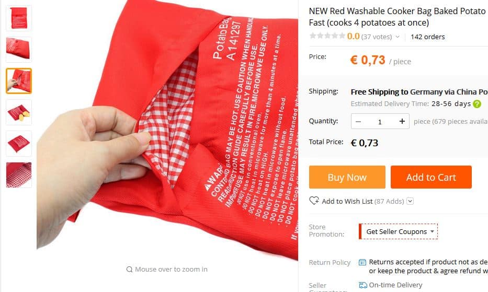488x292 pixels.
Task: Click the green help icon beside delivery time
Action: coord(477,104)
